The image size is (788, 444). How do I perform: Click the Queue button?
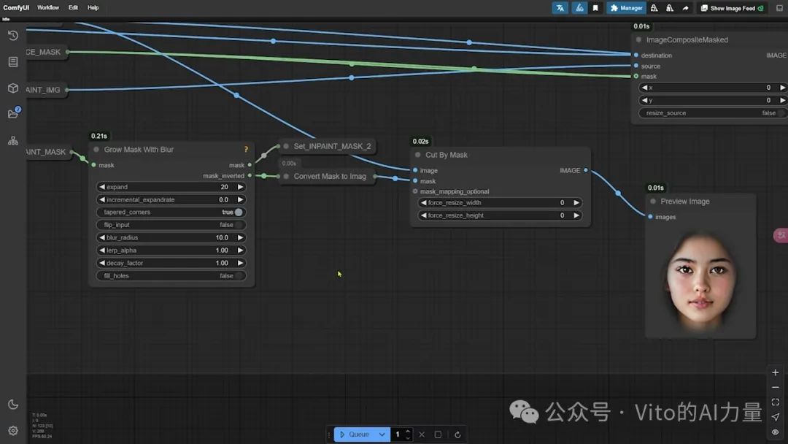coord(355,435)
